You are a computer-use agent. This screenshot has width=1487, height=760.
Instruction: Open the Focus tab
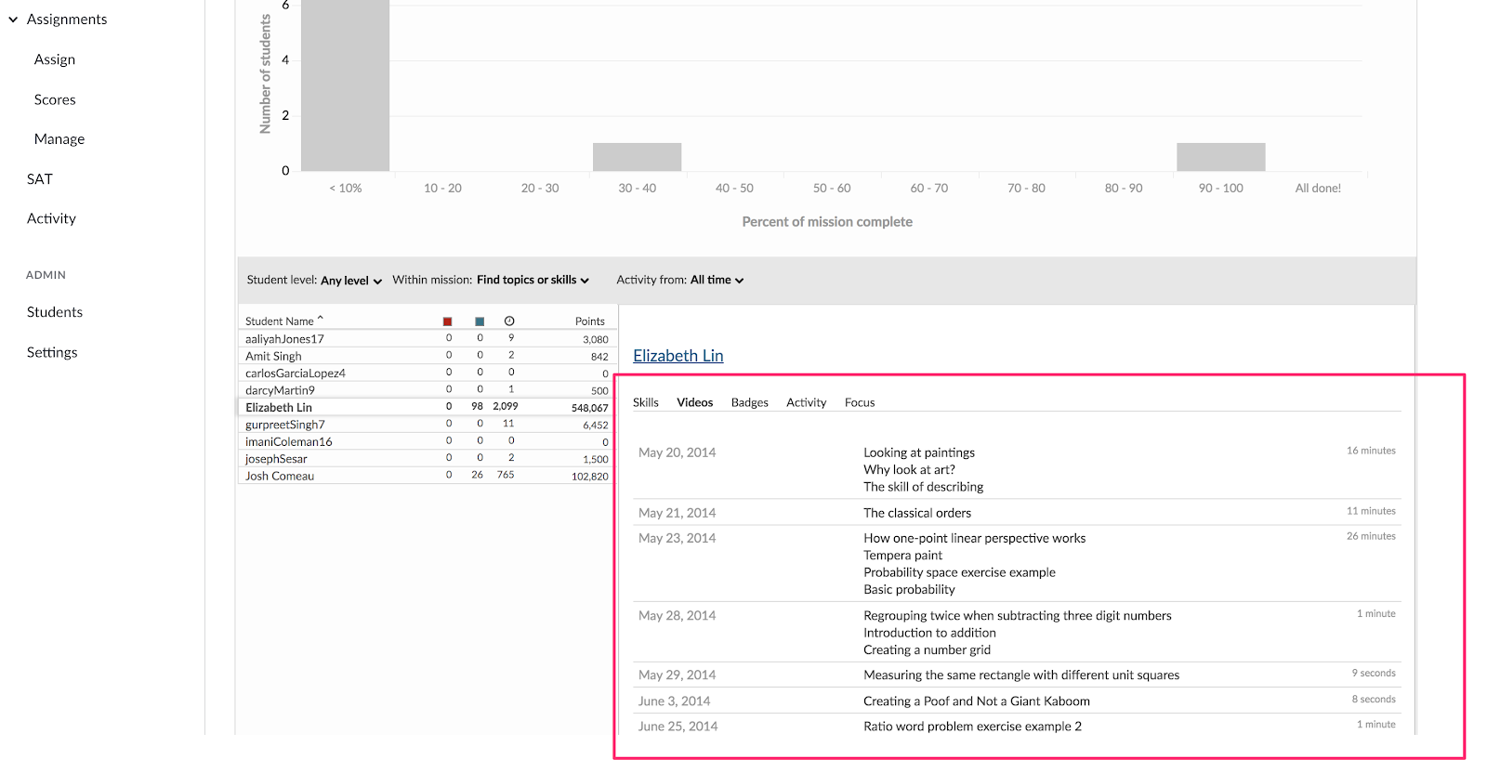859,402
